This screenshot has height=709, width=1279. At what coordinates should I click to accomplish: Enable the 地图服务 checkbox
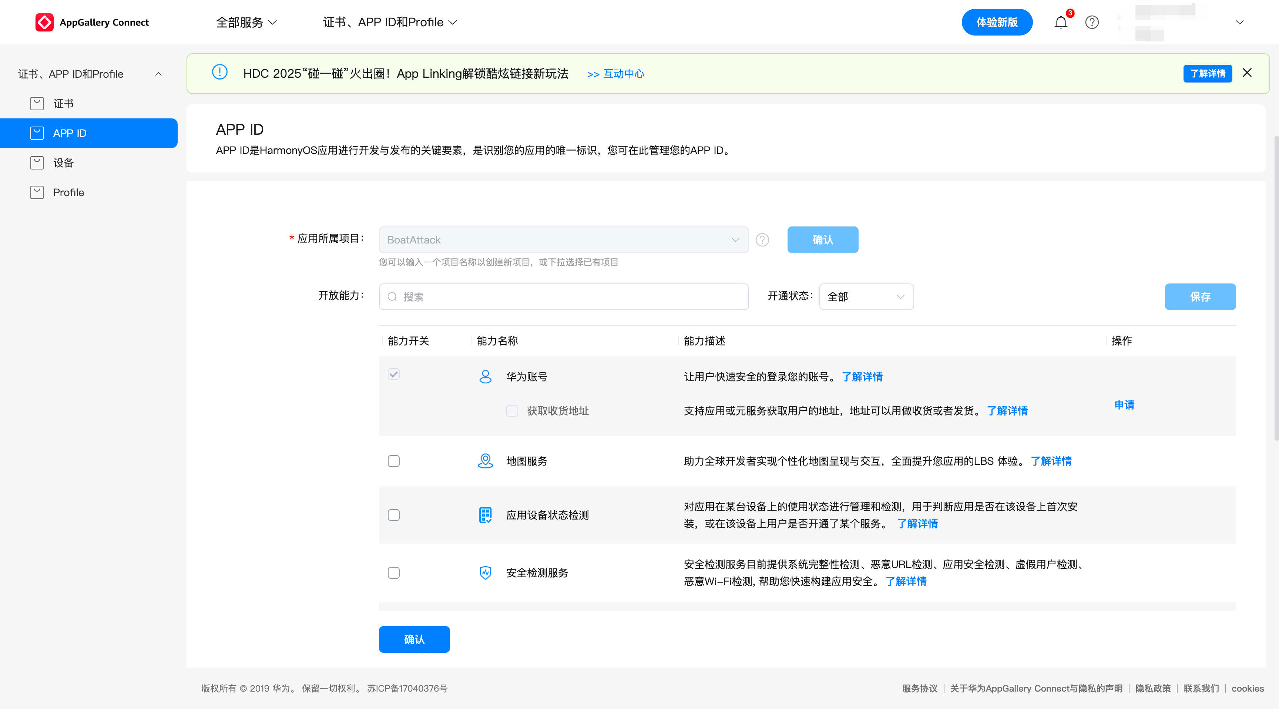pos(394,461)
